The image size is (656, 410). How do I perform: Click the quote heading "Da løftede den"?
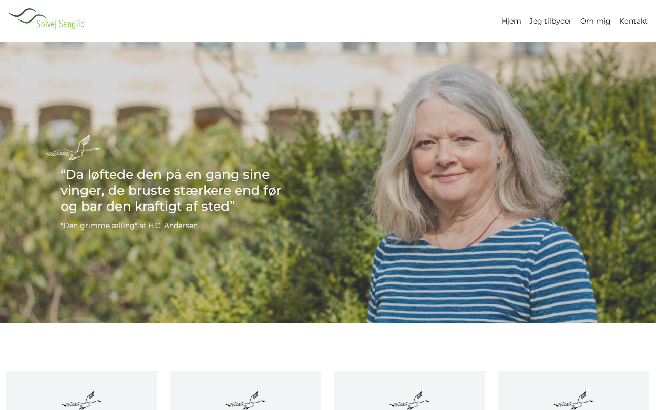tap(171, 190)
